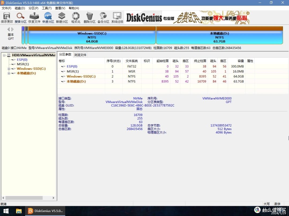Click the Windows-SSD(C:) partition bar in disk map
The image size is (289, 216).
tap(92, 35)
